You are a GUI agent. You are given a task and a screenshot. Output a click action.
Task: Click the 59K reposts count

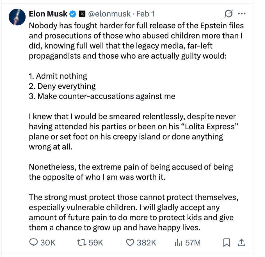(x=96, y=242)
